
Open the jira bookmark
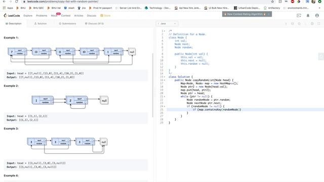(82, 8)
